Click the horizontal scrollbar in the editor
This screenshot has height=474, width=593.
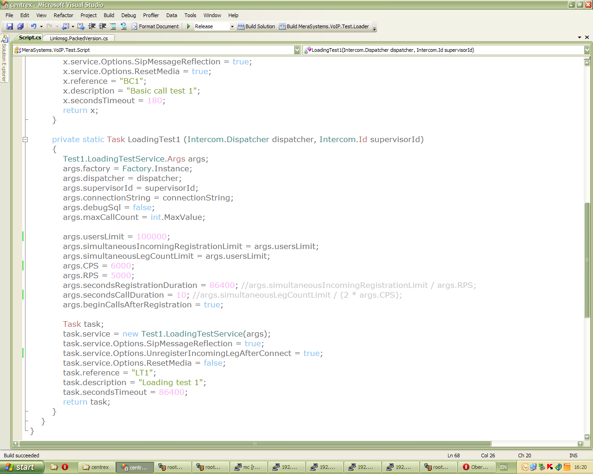point(255,443)
